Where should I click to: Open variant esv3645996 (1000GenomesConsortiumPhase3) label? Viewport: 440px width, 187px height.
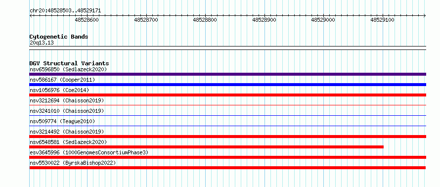[x=89, y=152]
